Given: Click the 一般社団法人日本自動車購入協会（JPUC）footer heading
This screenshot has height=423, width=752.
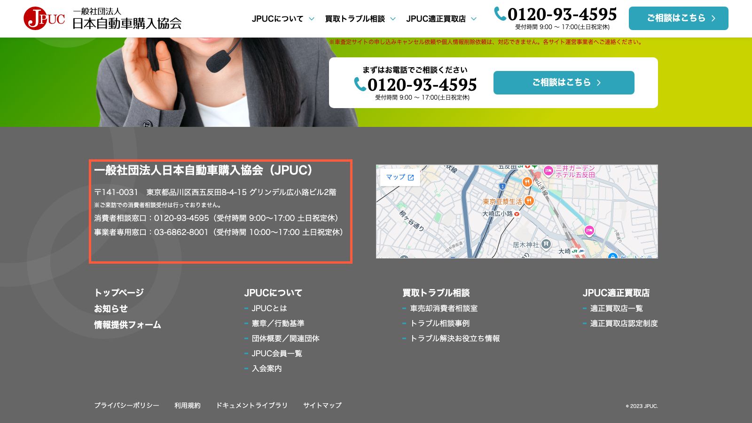Looking at the screenshot, I should [203, 170].
